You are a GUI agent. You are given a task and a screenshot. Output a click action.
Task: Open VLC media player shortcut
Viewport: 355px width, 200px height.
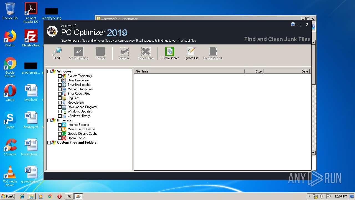tap(10, 176)
